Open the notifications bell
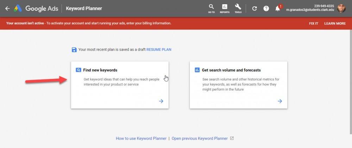352x148 pixels. pos(278,8)
